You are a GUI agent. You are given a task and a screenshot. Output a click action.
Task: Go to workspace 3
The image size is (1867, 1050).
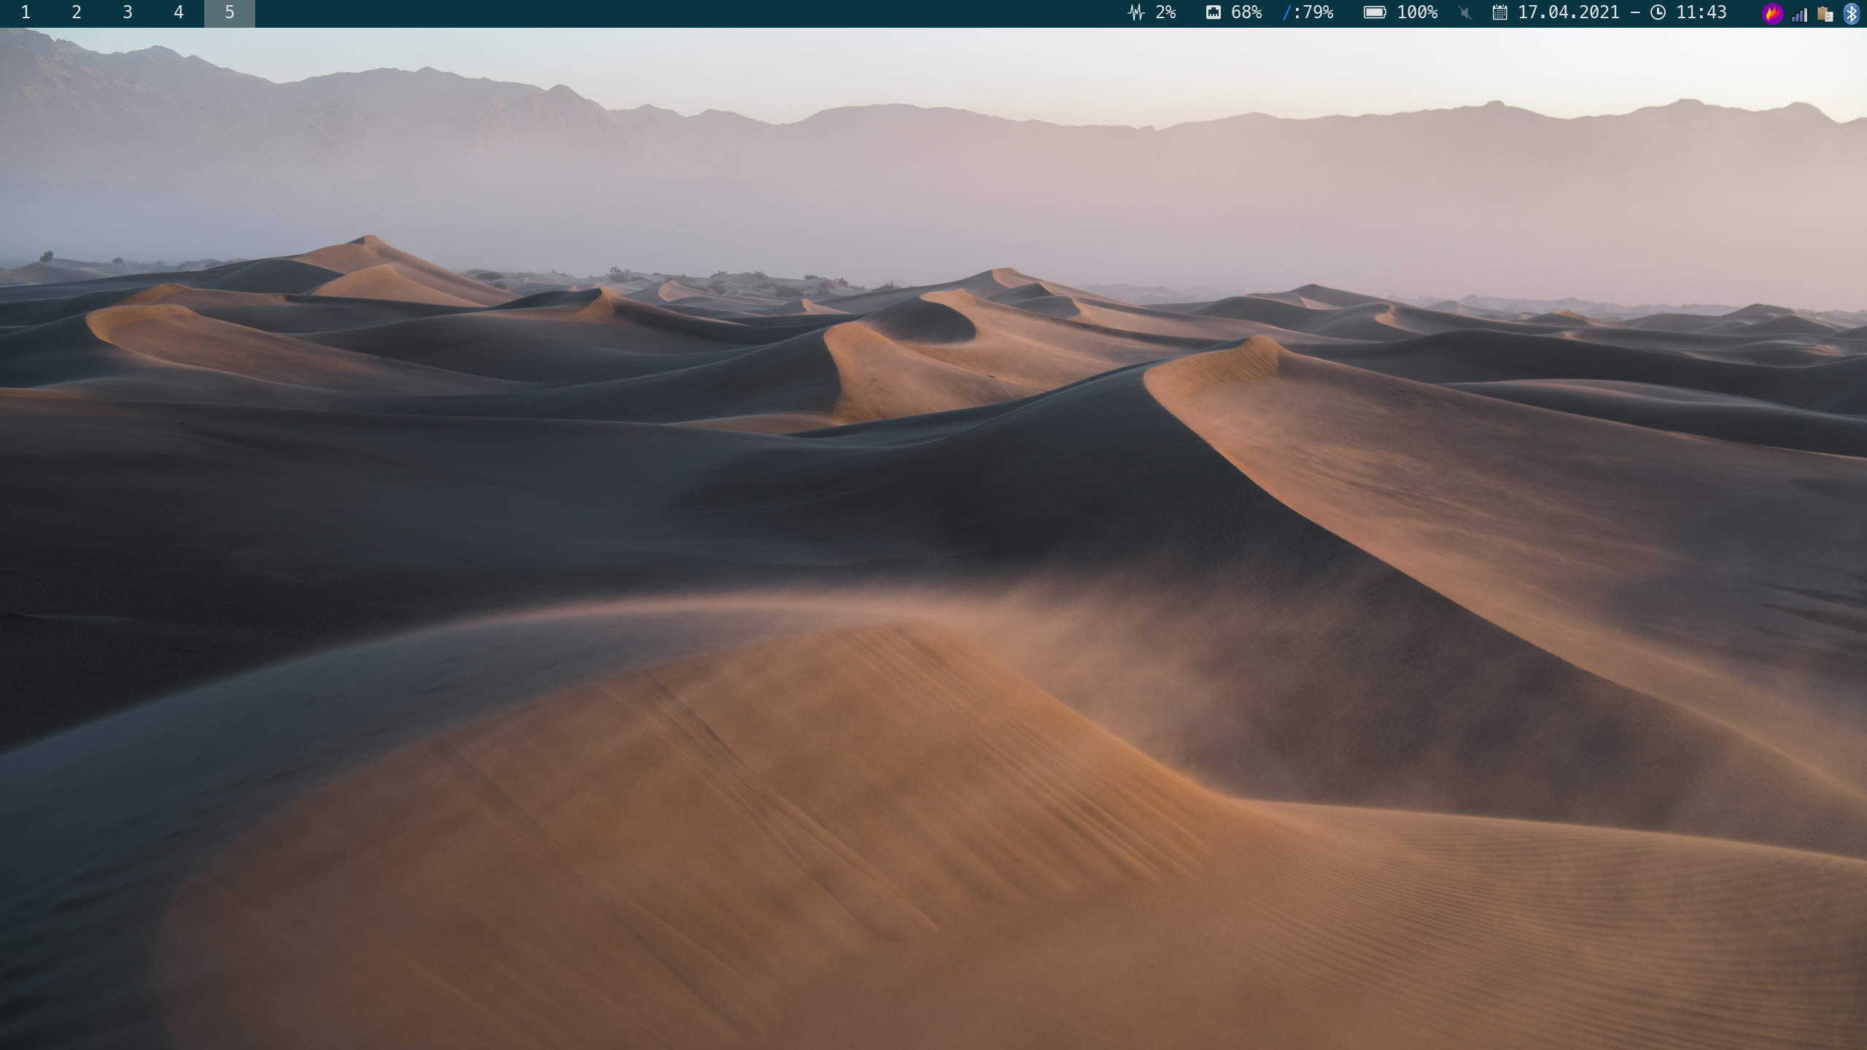[x=128, y=13]
